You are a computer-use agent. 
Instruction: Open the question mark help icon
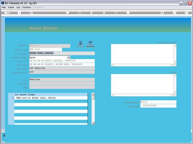[19, 13]
